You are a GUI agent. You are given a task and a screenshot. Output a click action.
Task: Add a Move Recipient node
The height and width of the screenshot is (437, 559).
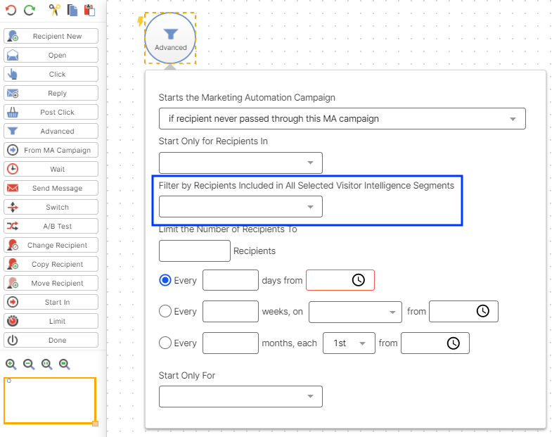[x=51, y=283]
